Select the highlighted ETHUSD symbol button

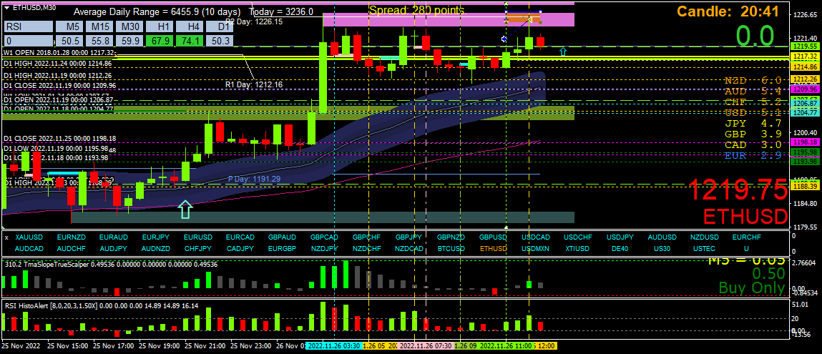[494, 248]
